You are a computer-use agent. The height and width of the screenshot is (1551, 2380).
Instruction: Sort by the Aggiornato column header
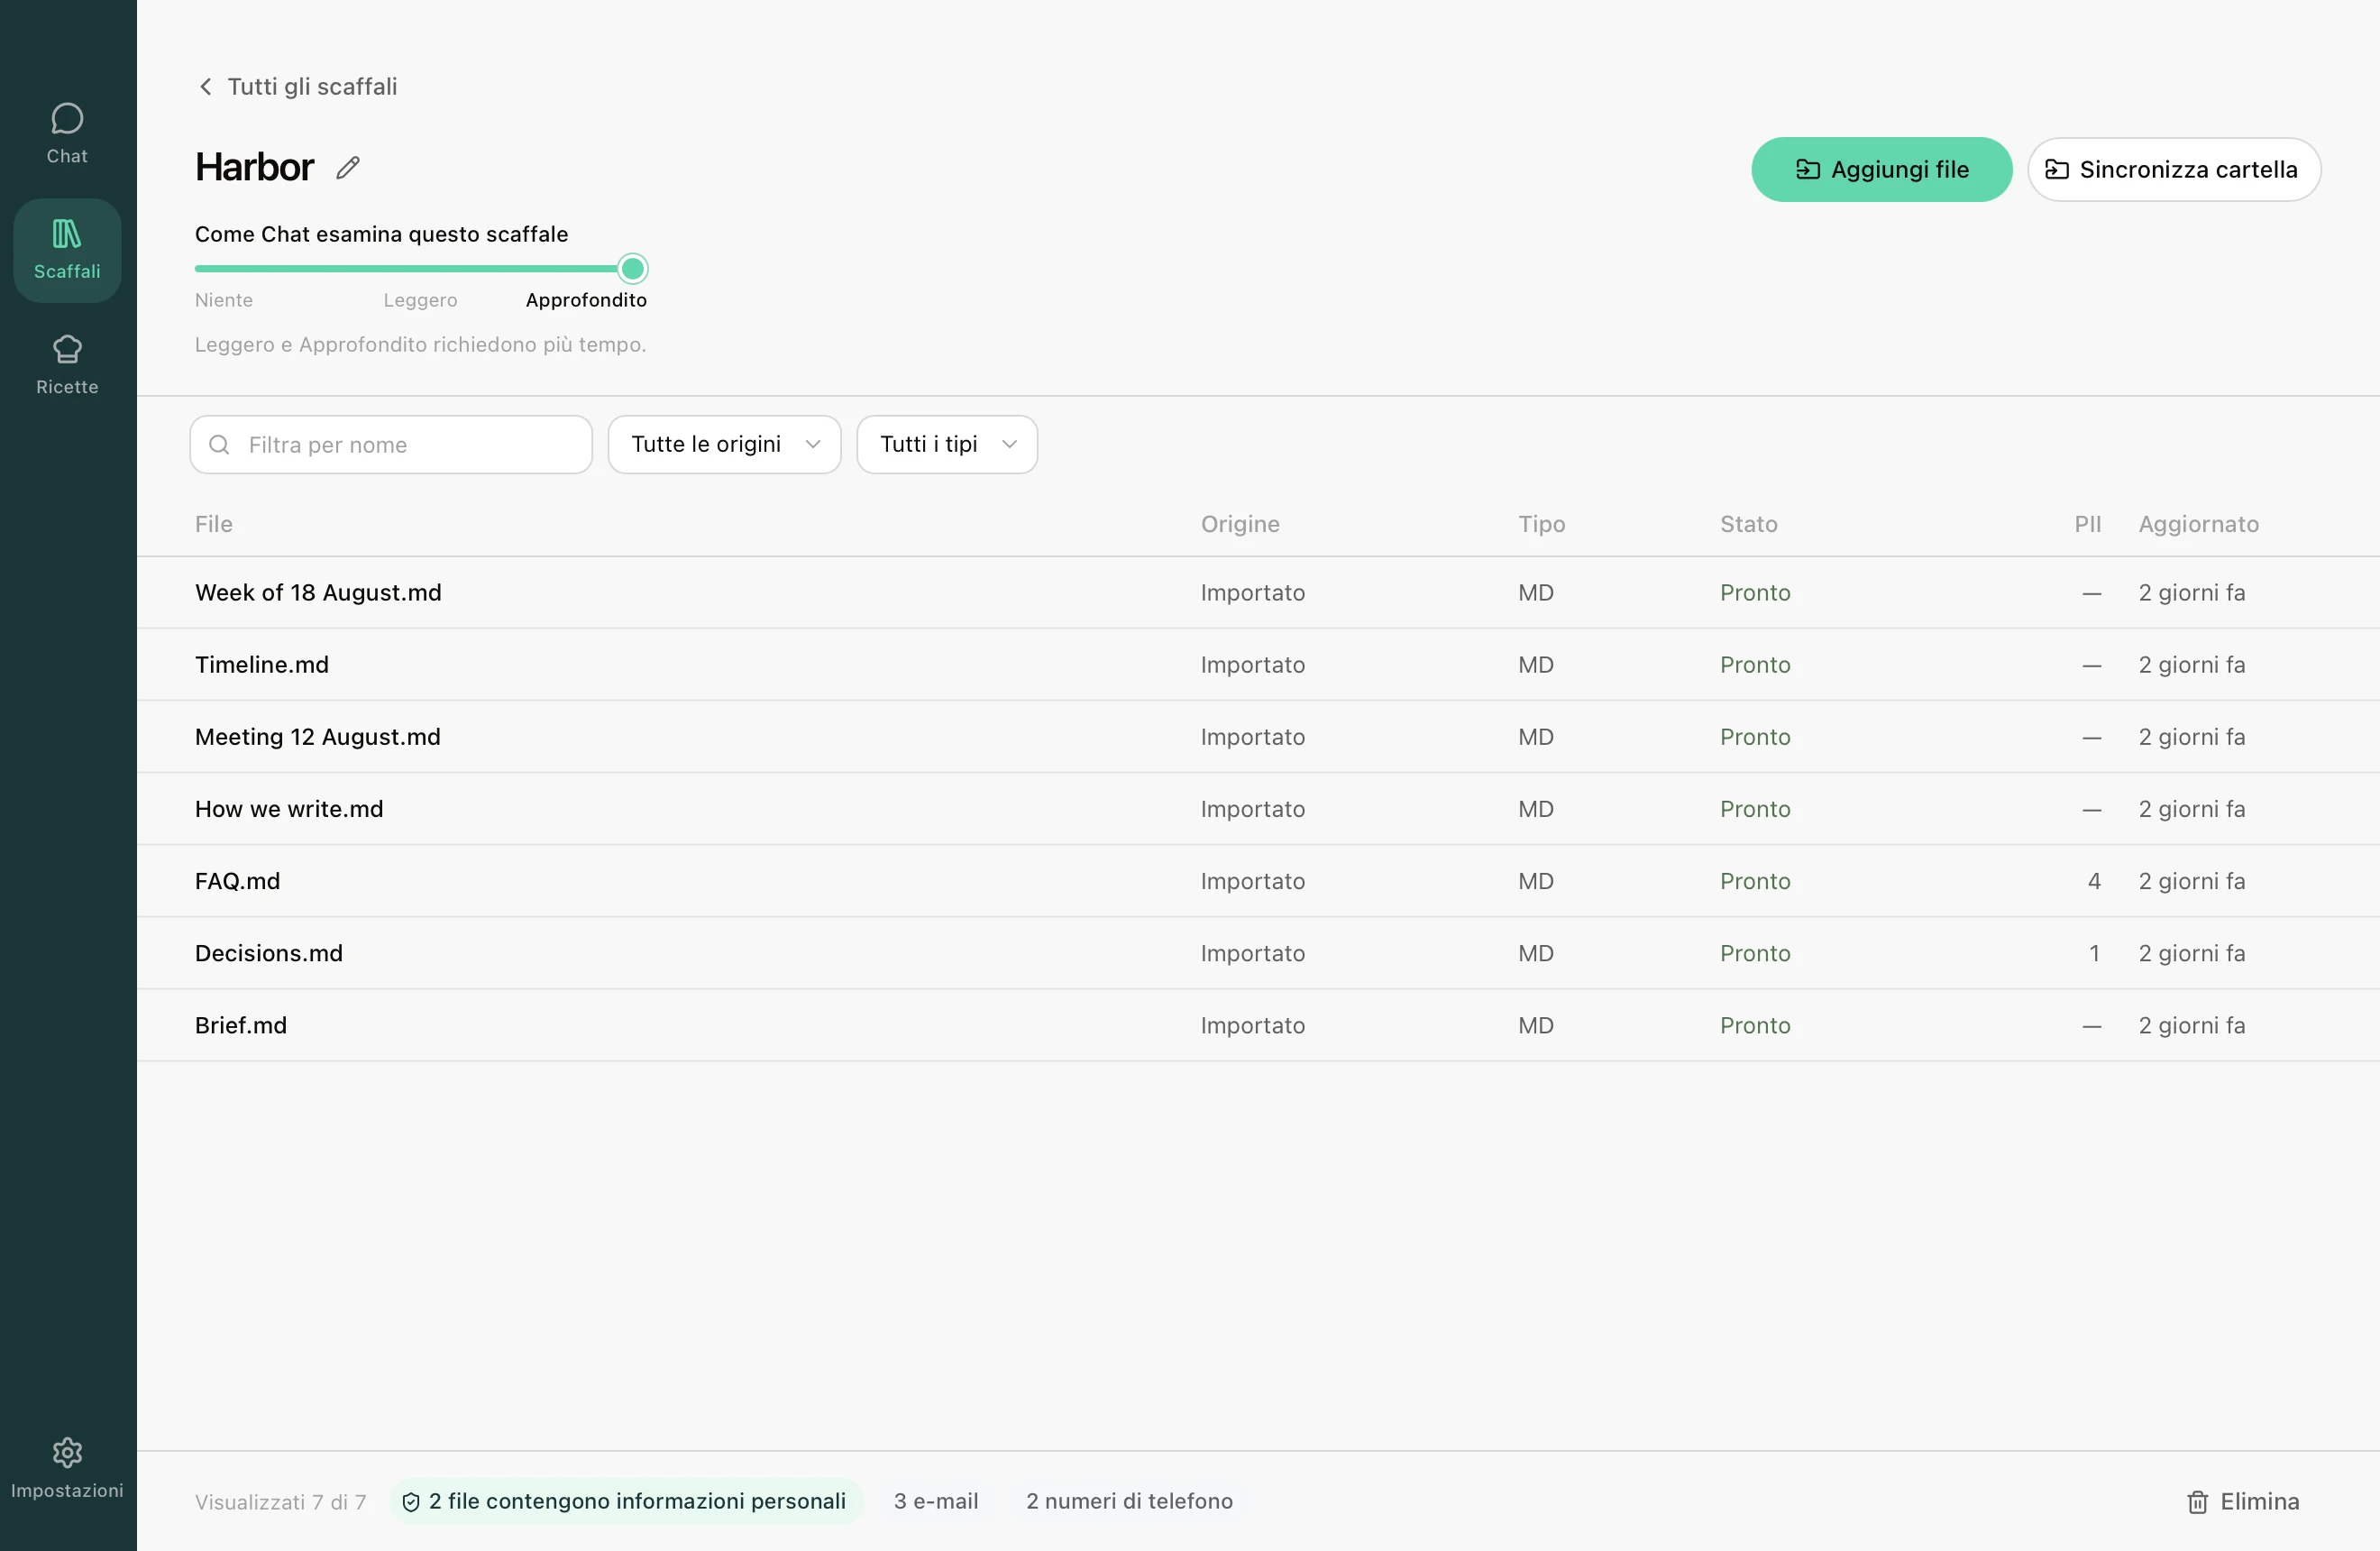2198,524
